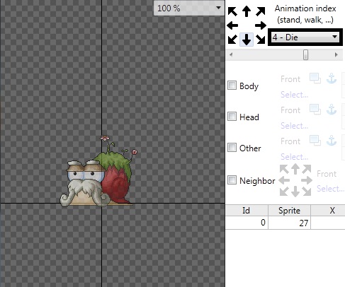The height and width of the screenshot is (287, 345).
Task: Click Neighbor's right grey arrow
Action: [307, 180]
